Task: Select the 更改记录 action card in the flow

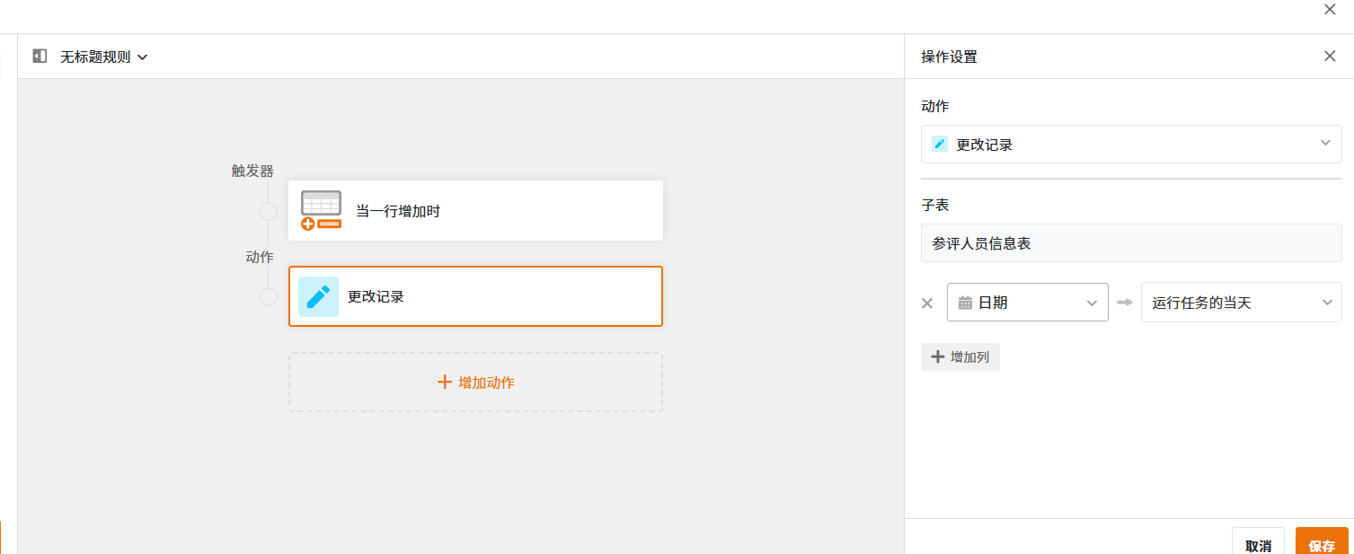Action: tap(475, 296)
